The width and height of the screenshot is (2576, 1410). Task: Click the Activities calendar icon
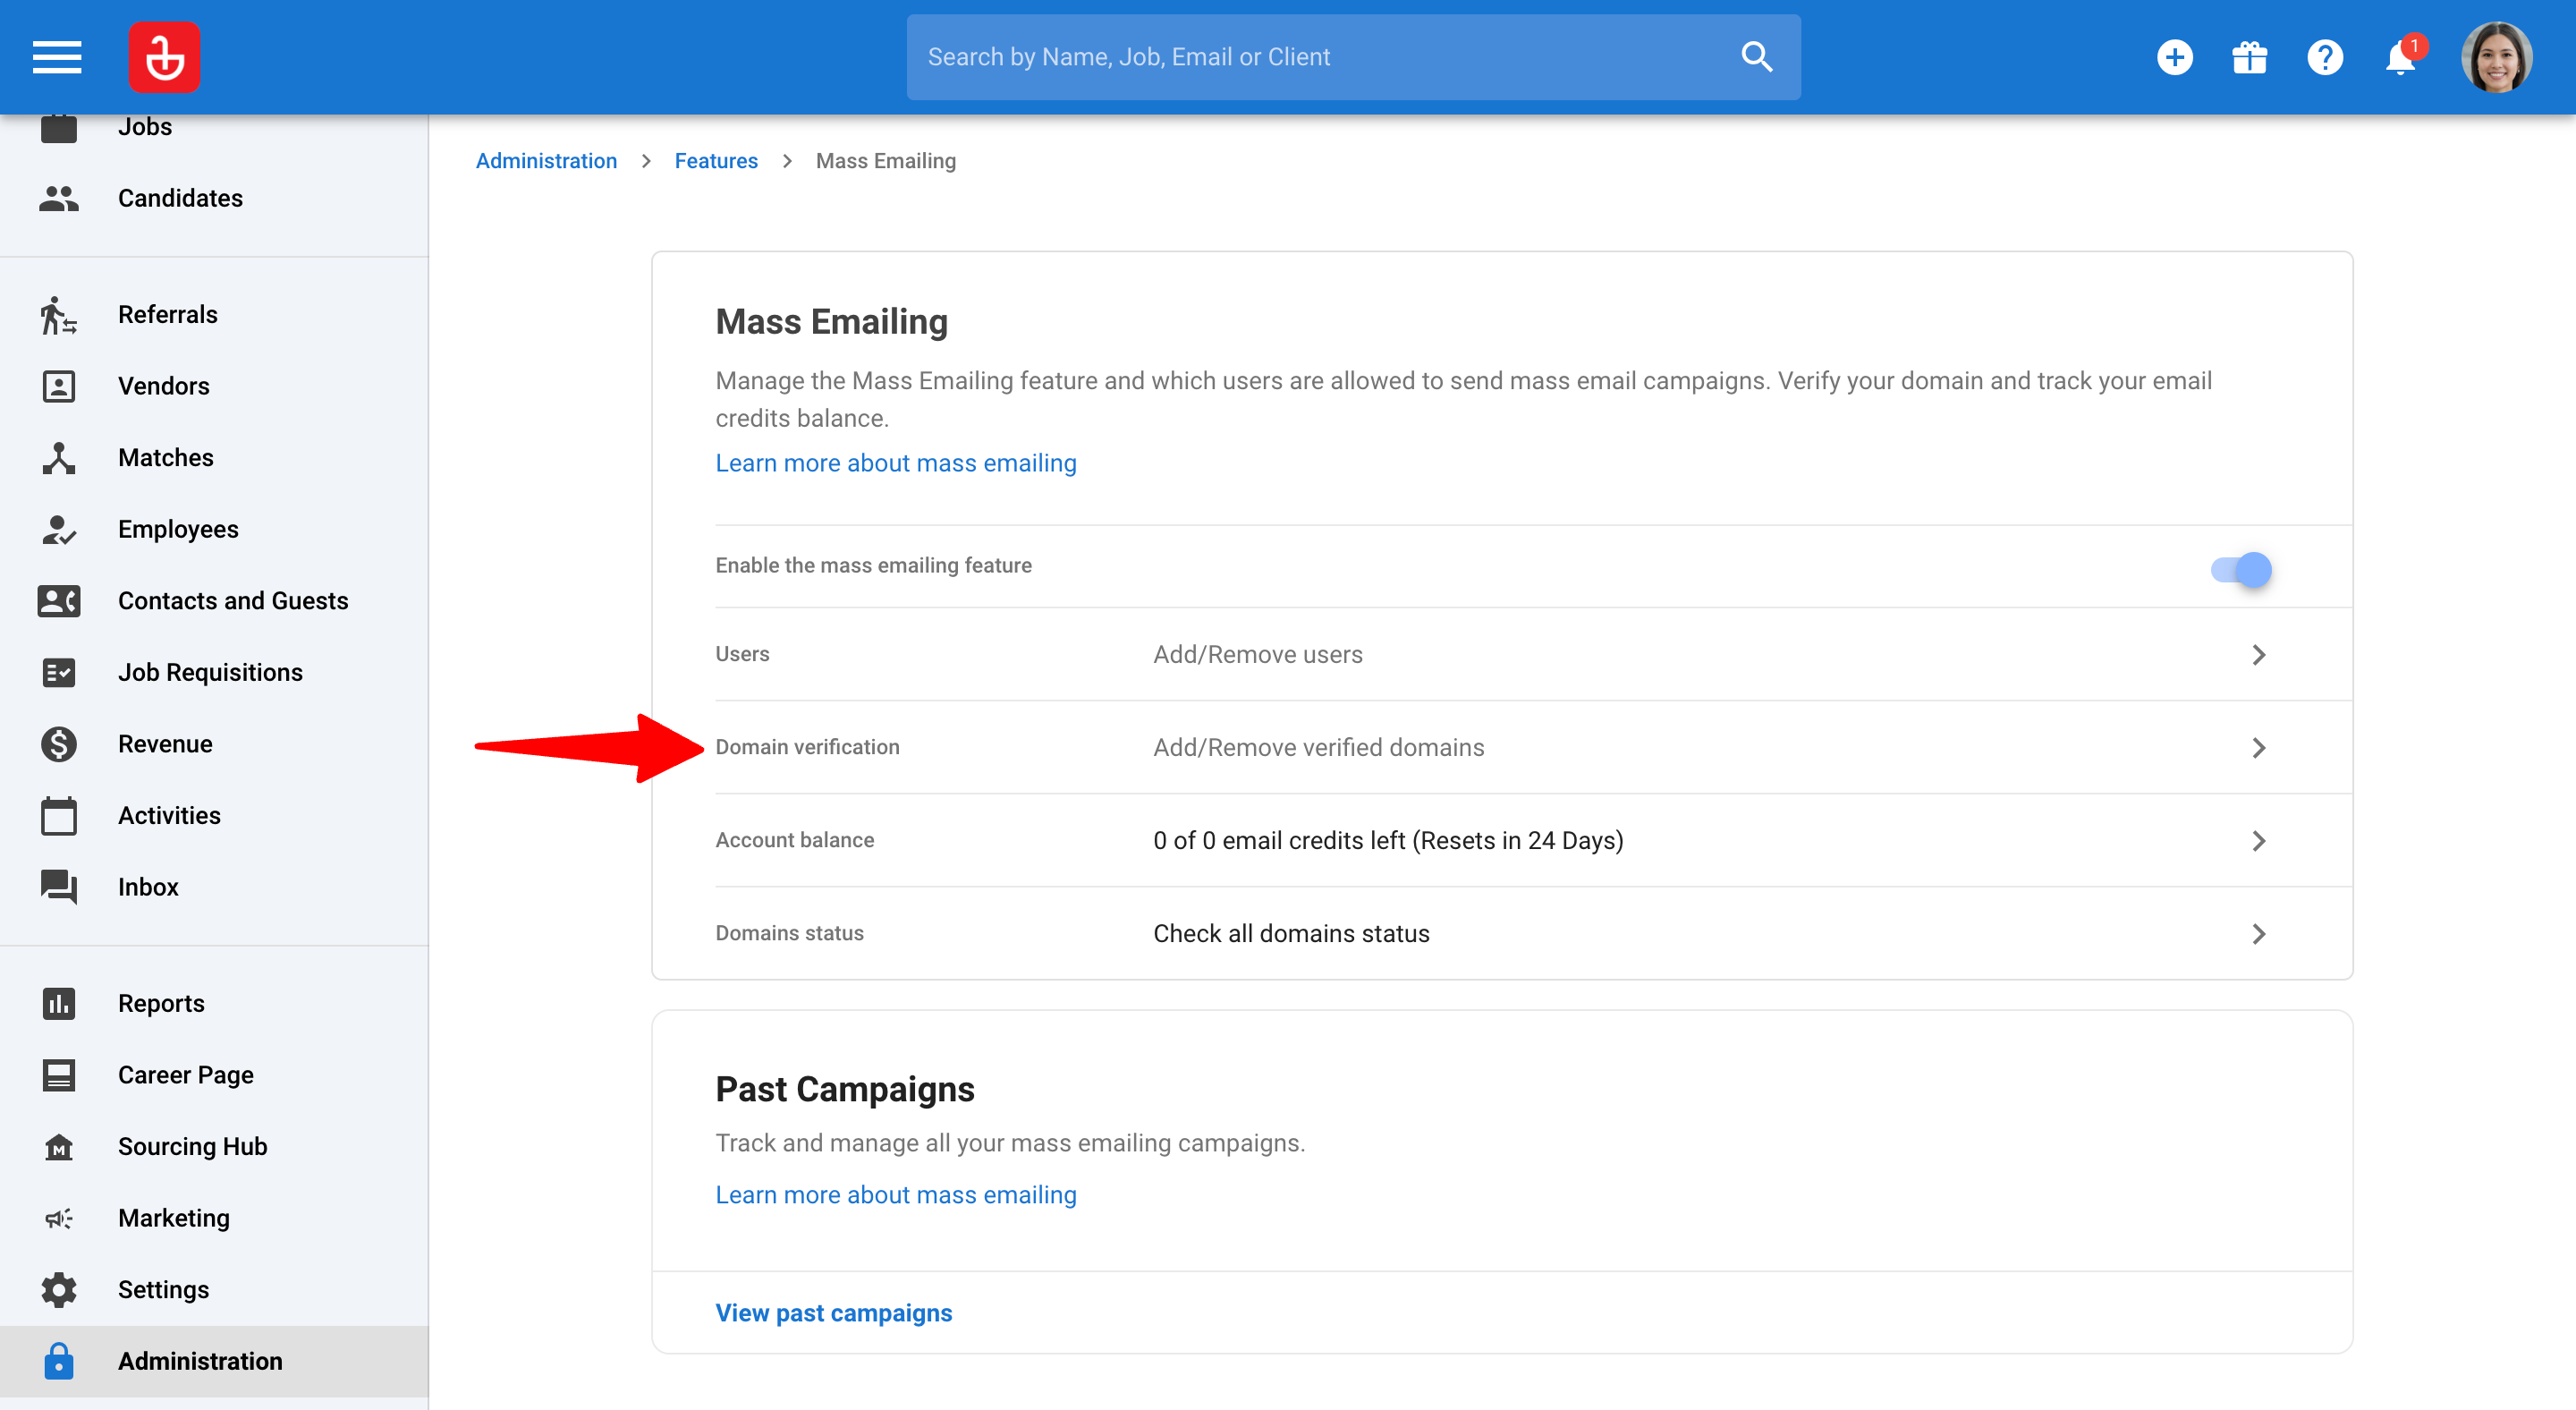59,815
